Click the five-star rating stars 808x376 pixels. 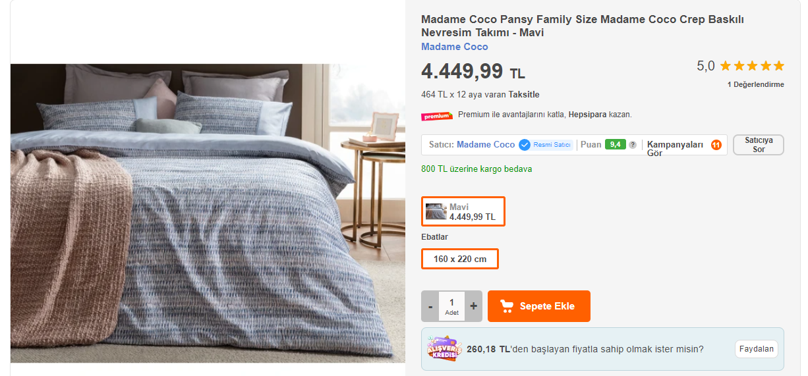click(x=752, y=66)
